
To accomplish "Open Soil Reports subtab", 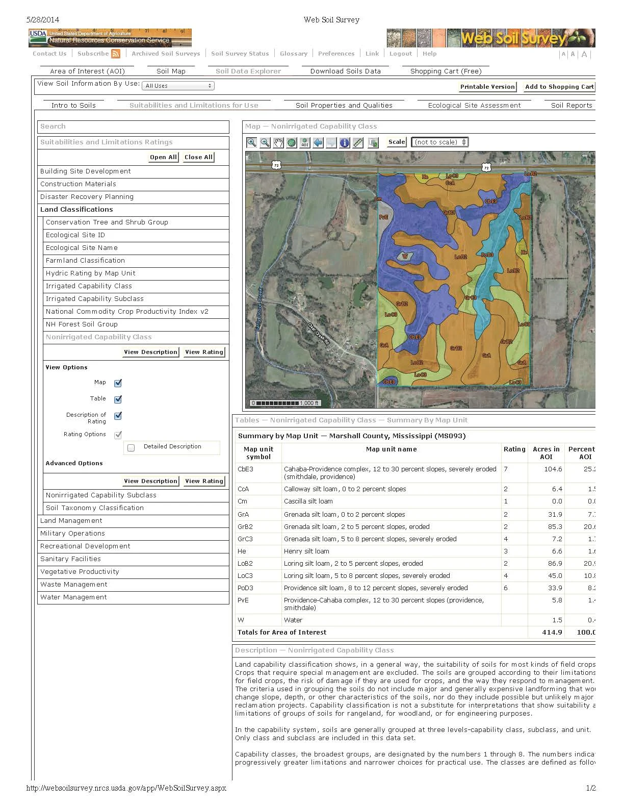I will [572, 105].
